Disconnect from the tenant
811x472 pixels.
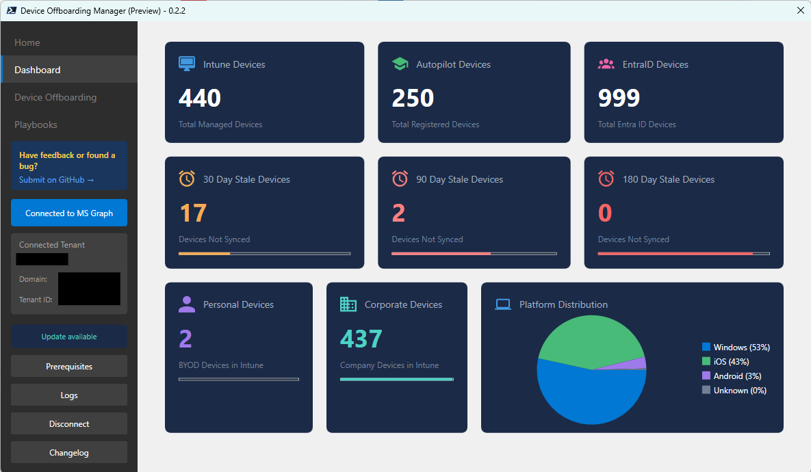click(69, 424)
